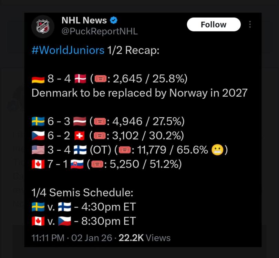Click the Finland flag in the semis schedule
Screen dimensions: 279x258
(x=65, y=207)
